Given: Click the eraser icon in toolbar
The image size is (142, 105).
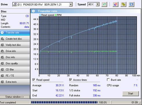Looking at the screenshot, I should 116,4.
